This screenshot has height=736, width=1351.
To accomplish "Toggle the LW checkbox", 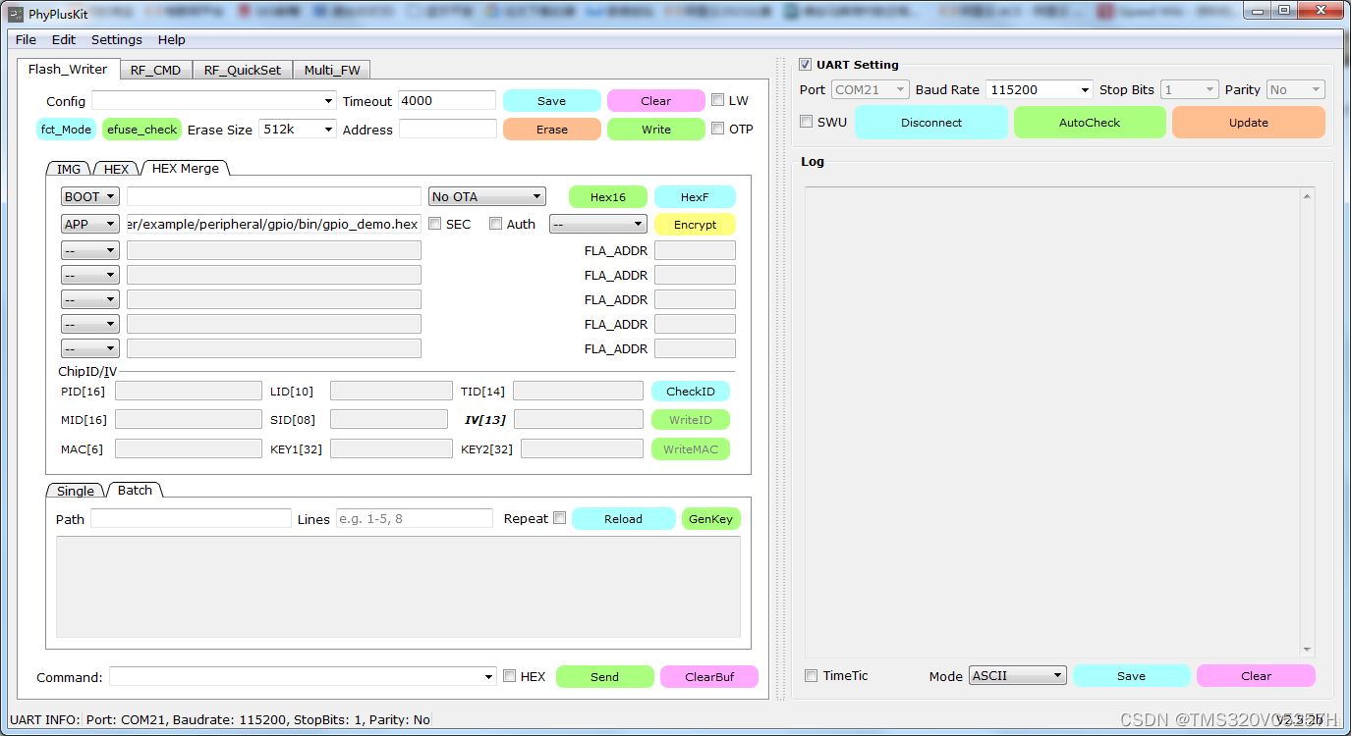I will [x=718, y=100].
